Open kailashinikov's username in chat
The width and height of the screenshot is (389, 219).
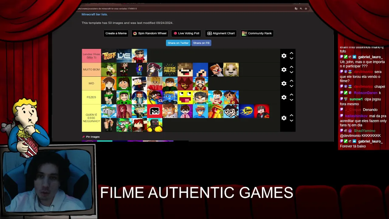(356, 116)
